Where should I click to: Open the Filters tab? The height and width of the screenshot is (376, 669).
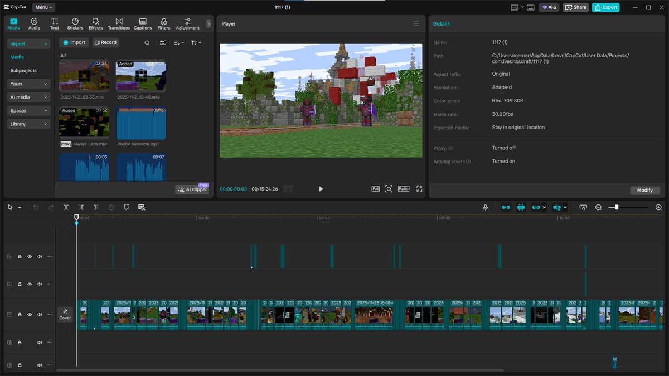[164, 23]
